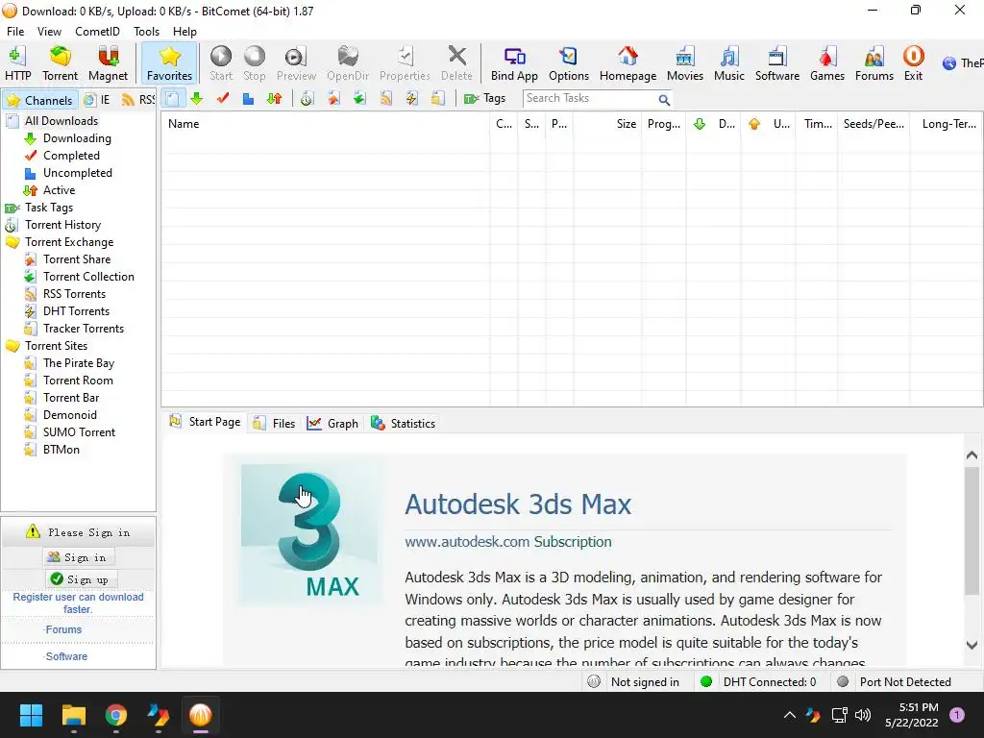Click the Stop task toolbar icon
Image resolution: width=984 pixels, height=738 pixels.
click(254, 63)
